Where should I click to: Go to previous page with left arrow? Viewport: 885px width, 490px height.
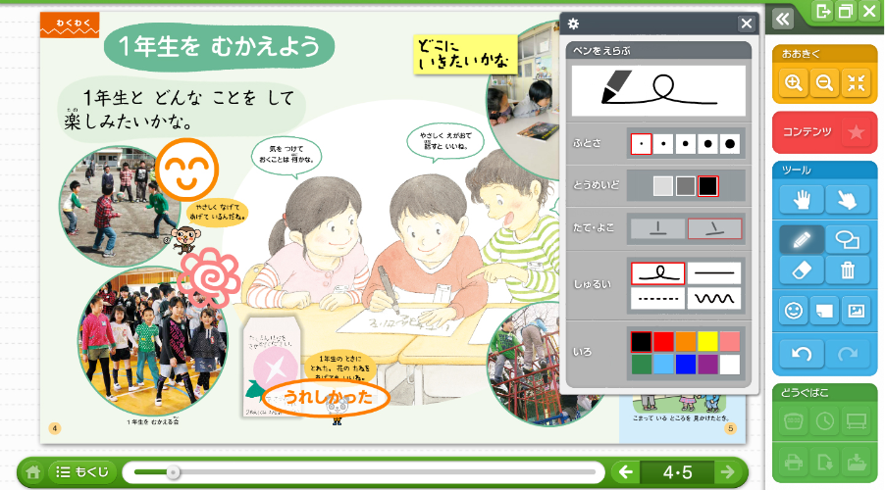(624, 472)
